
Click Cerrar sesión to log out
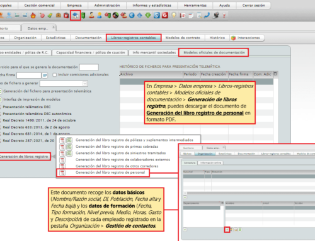click(x=254, y=5)
